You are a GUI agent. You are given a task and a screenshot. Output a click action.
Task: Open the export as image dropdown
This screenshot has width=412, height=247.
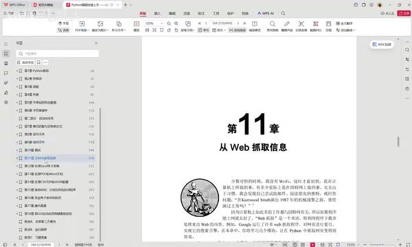pyautogui.click(x=100, y=30)
